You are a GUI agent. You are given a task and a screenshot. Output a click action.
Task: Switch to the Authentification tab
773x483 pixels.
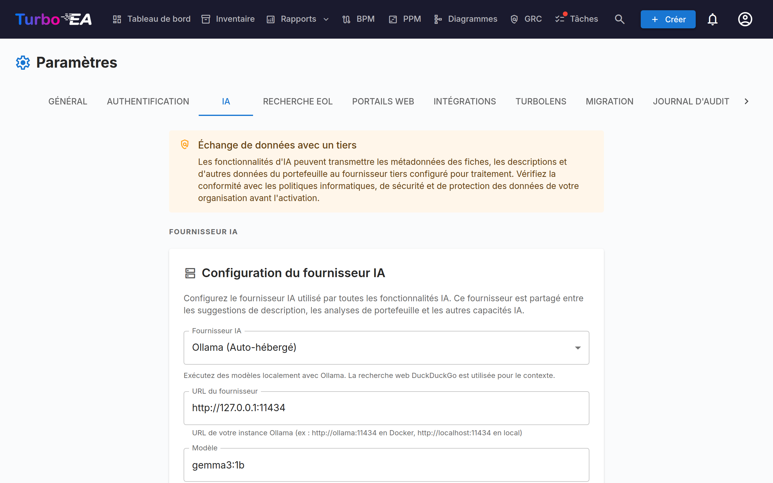pos(148,101)
